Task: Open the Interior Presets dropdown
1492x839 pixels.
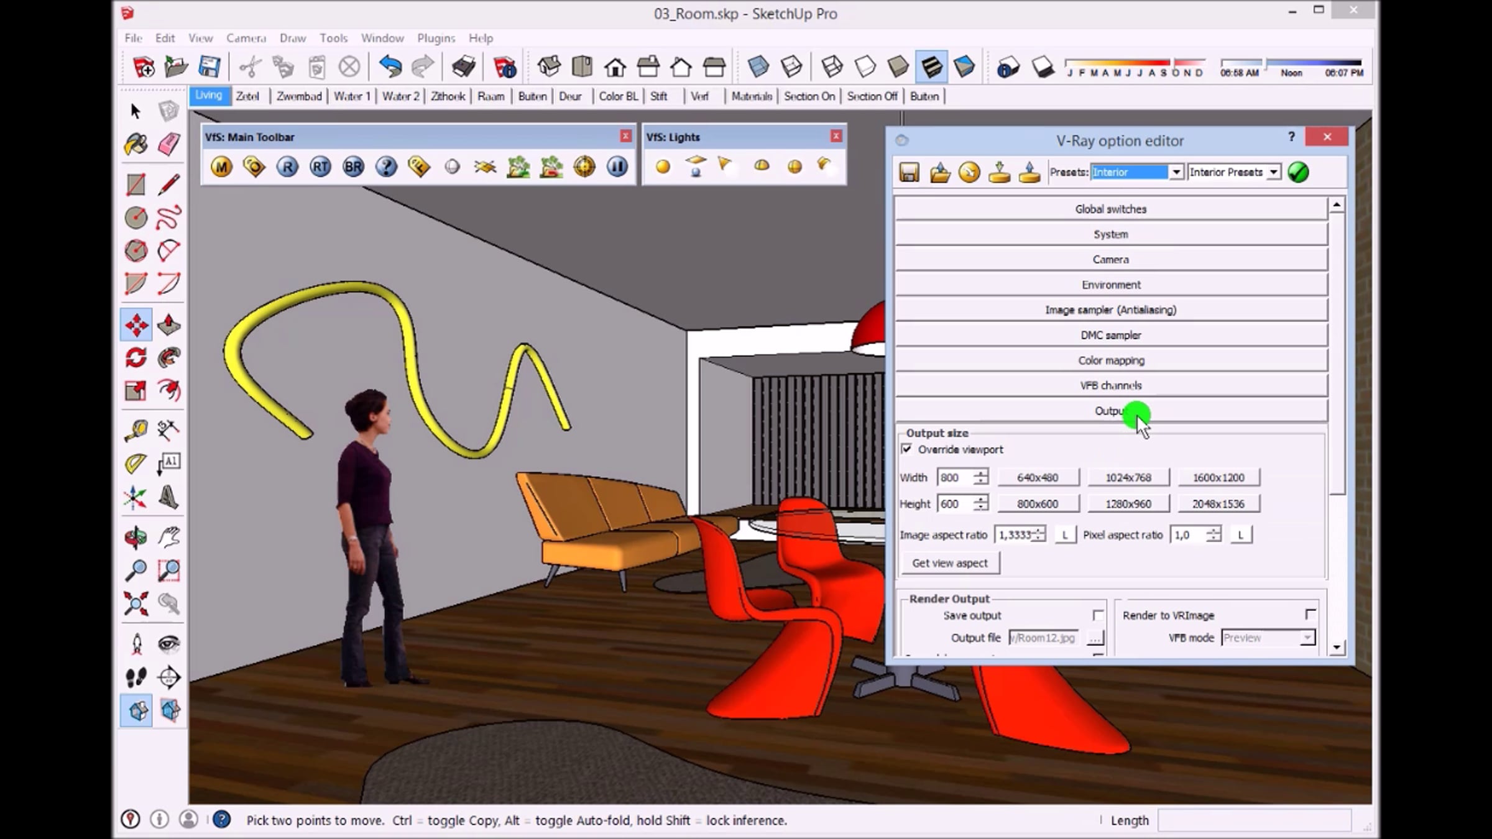Action: pos(1273,172)
